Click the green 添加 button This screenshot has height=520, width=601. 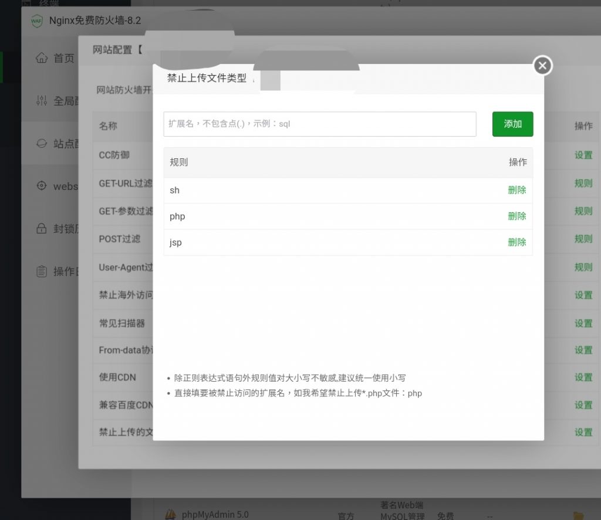tap(512, 124)
